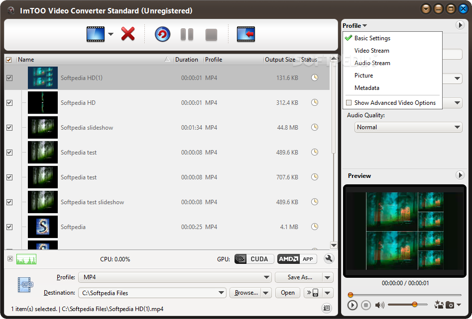The width and height of the screenshot is (472, 319).
Task: Toggle the select-all checkbox in header
Action: tap(9, 60)
